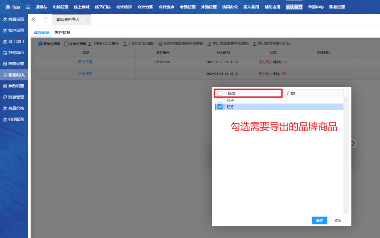Image resolution: width=380 pixels, height=238 pixels.
Task: Click the hamburger menu icon beside Tips
Action: click(x=28, y=7)
